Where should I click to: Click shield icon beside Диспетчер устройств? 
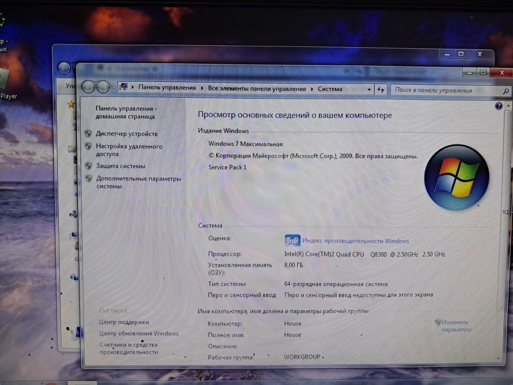click(88, 133)
